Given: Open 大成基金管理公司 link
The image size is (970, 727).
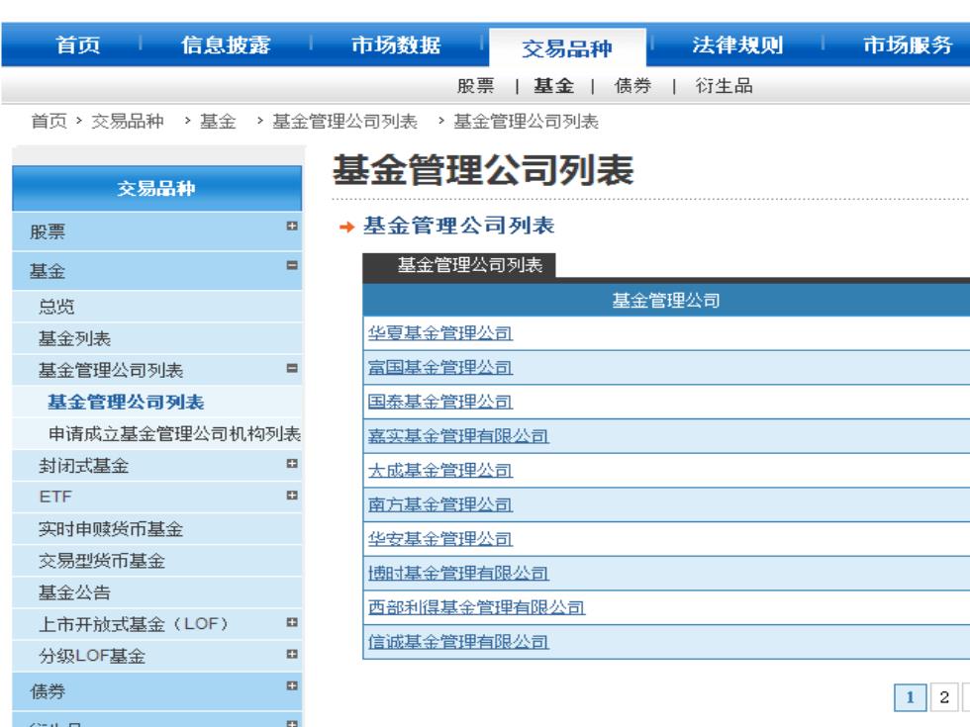Looking at the screenshot, I should coord(439,471).
